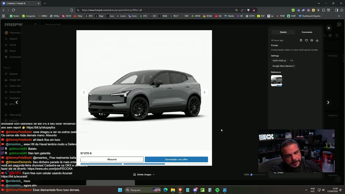Open the Coingecko bookmark

(x=29, y=16)
